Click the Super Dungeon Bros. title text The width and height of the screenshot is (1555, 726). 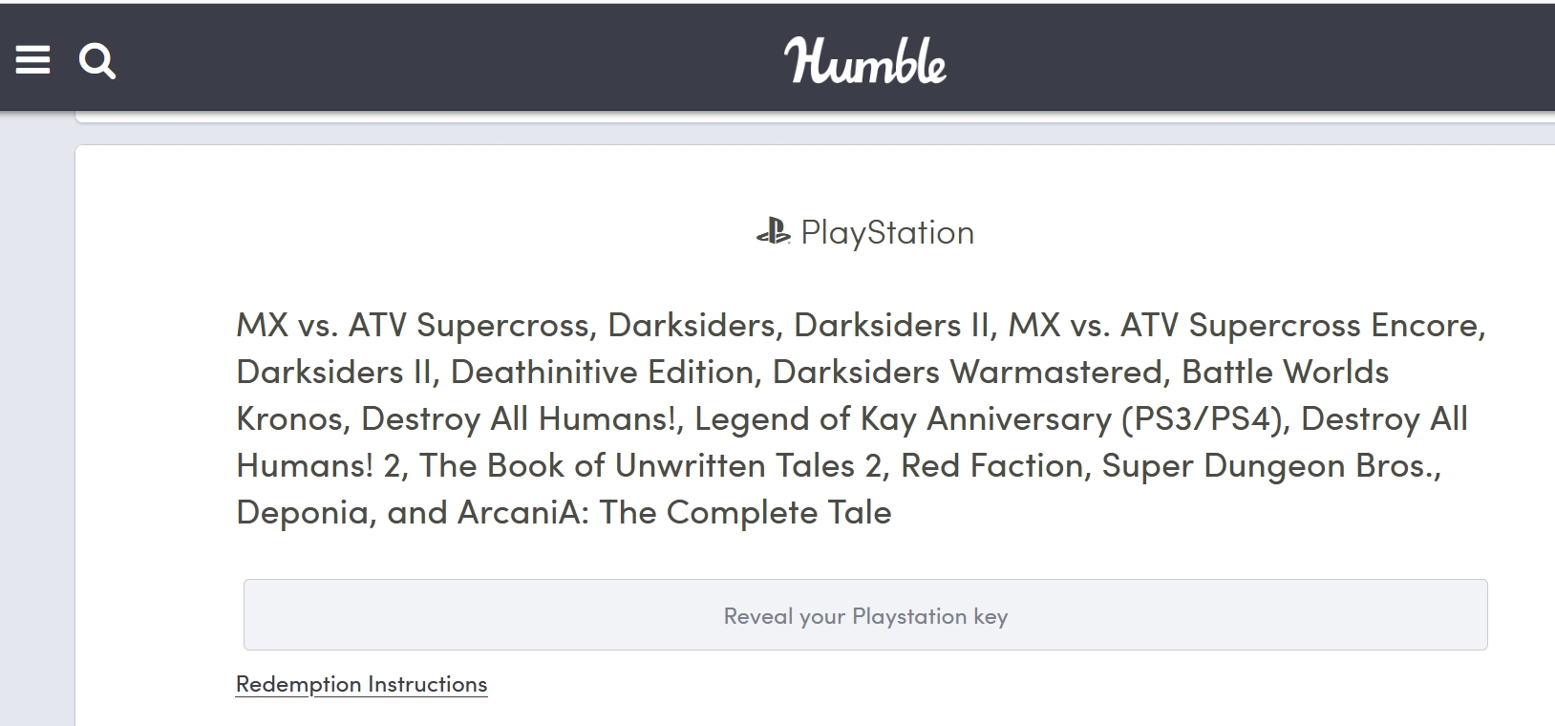1270,465
